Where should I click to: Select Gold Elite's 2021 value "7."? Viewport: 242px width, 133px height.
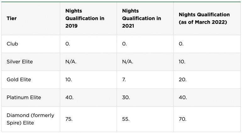tap(124, 79)
